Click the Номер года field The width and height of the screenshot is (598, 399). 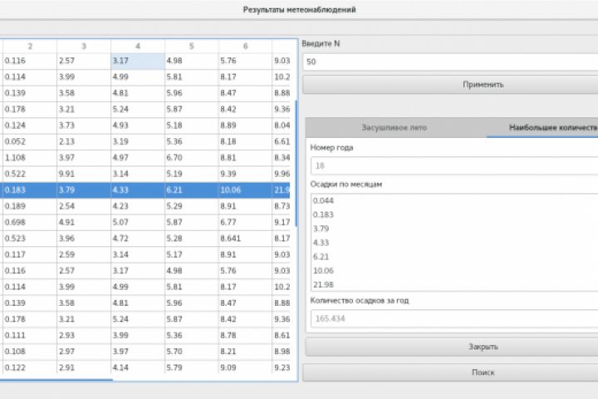tap(454, 165)
